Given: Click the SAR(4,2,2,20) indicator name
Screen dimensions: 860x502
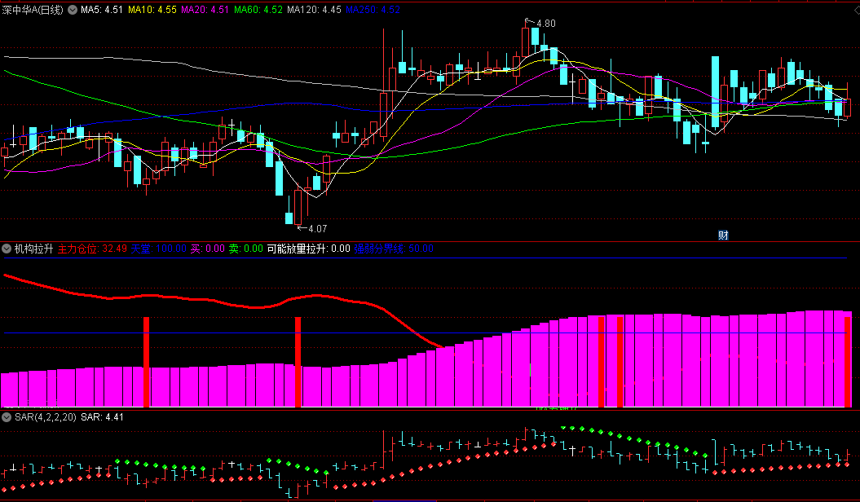Looking at the screenshot, I should click(x=46, y=417).
